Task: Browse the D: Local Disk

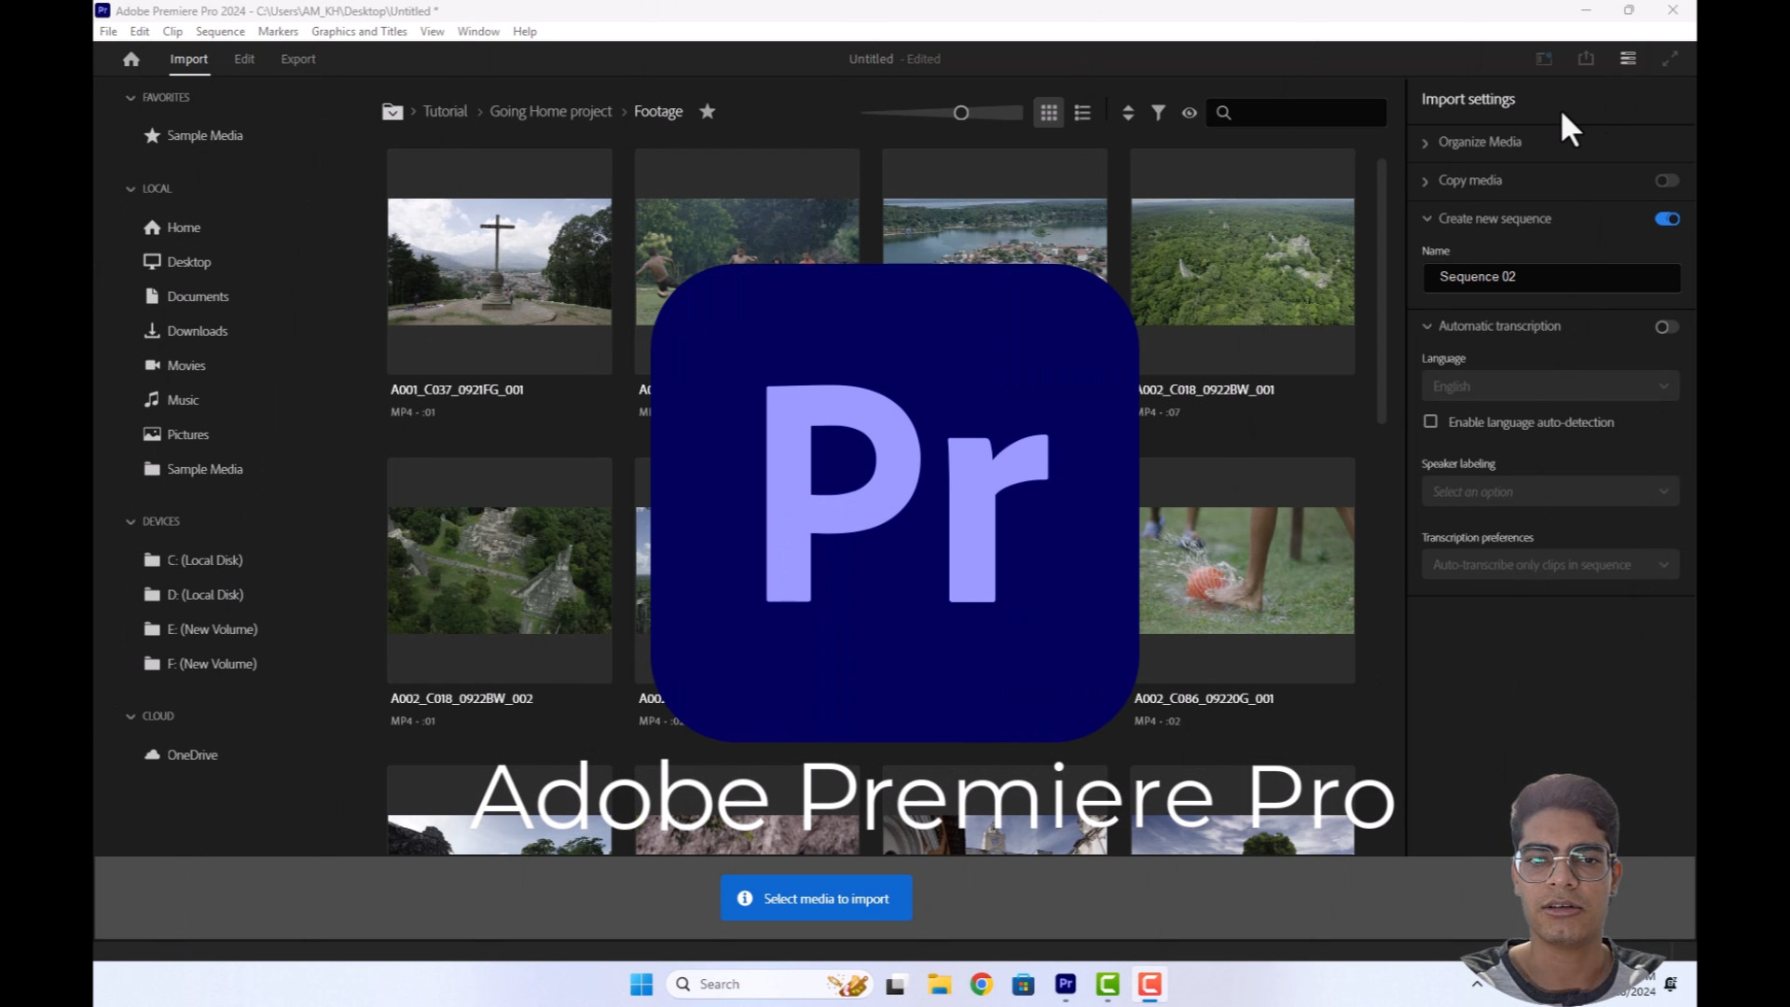Action: 194,595
